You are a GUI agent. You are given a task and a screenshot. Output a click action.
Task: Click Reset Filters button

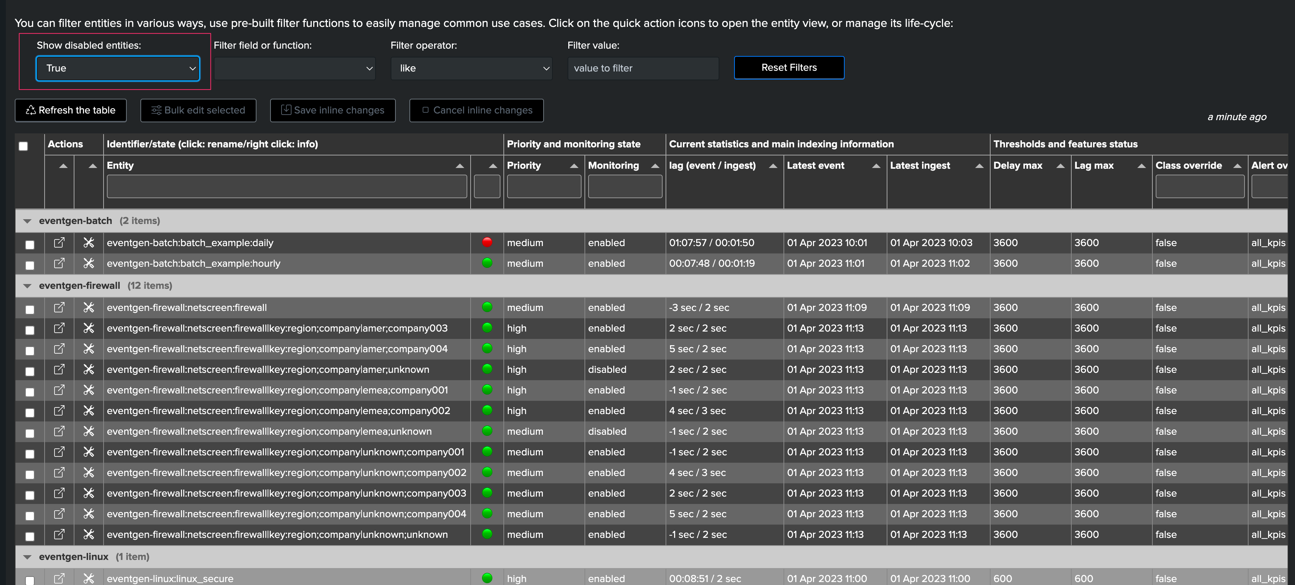[x=788, y=68]
